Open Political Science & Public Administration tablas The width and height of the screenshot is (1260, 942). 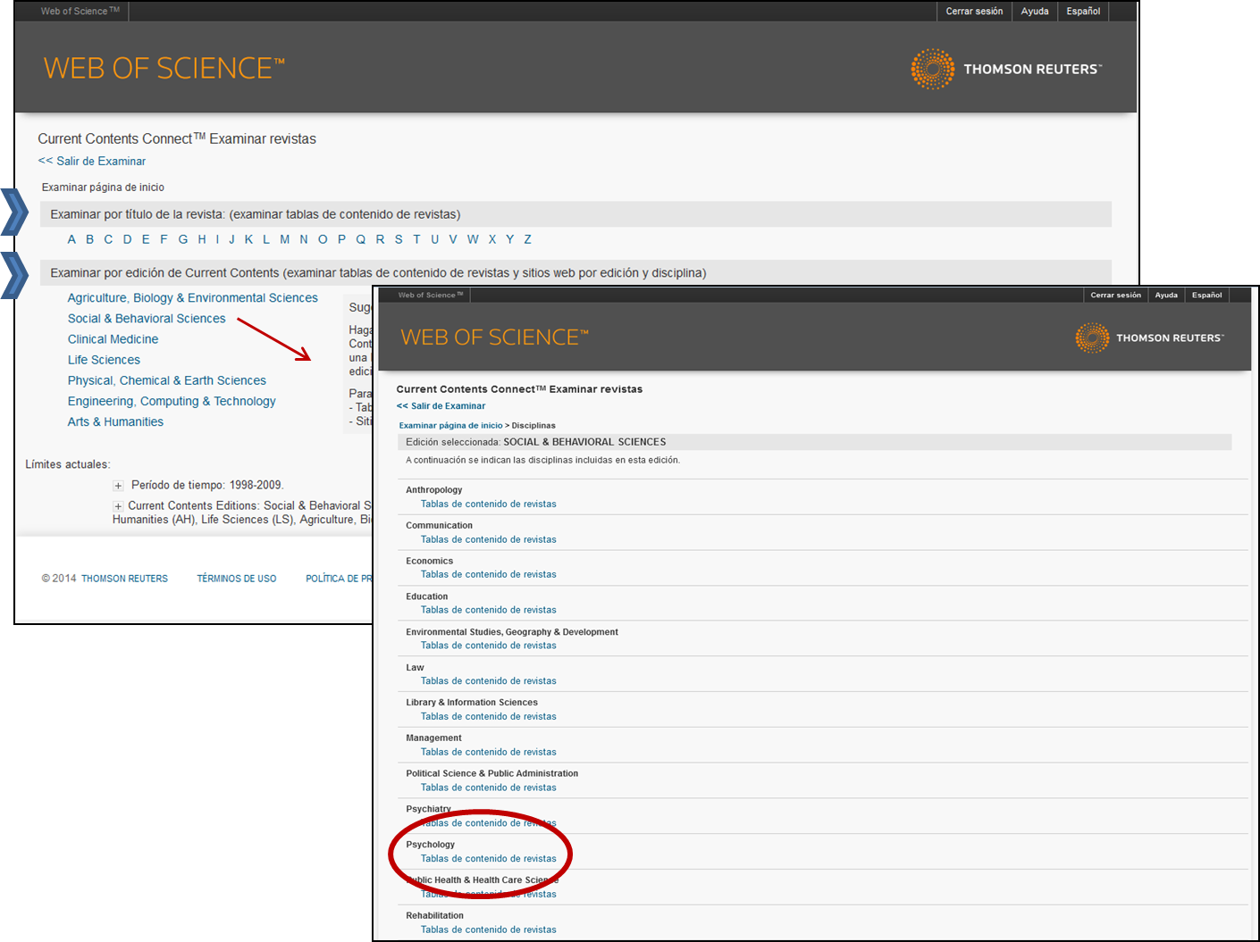tap(488, 788)
